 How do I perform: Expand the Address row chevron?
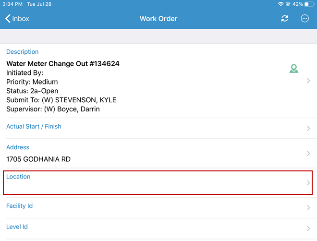click(308, 154)
